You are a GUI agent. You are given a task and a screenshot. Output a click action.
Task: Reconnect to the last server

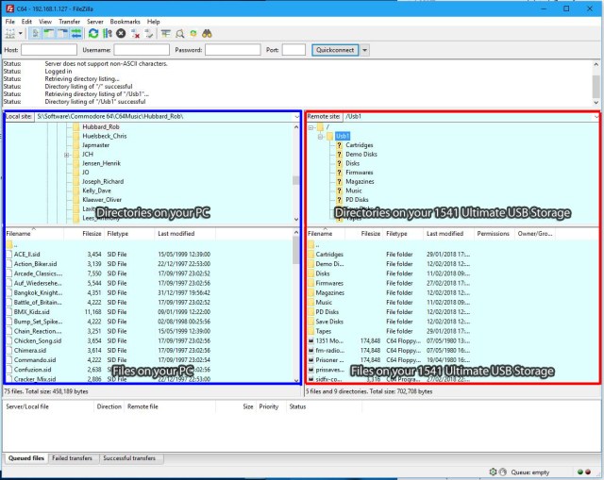[149, 34]
